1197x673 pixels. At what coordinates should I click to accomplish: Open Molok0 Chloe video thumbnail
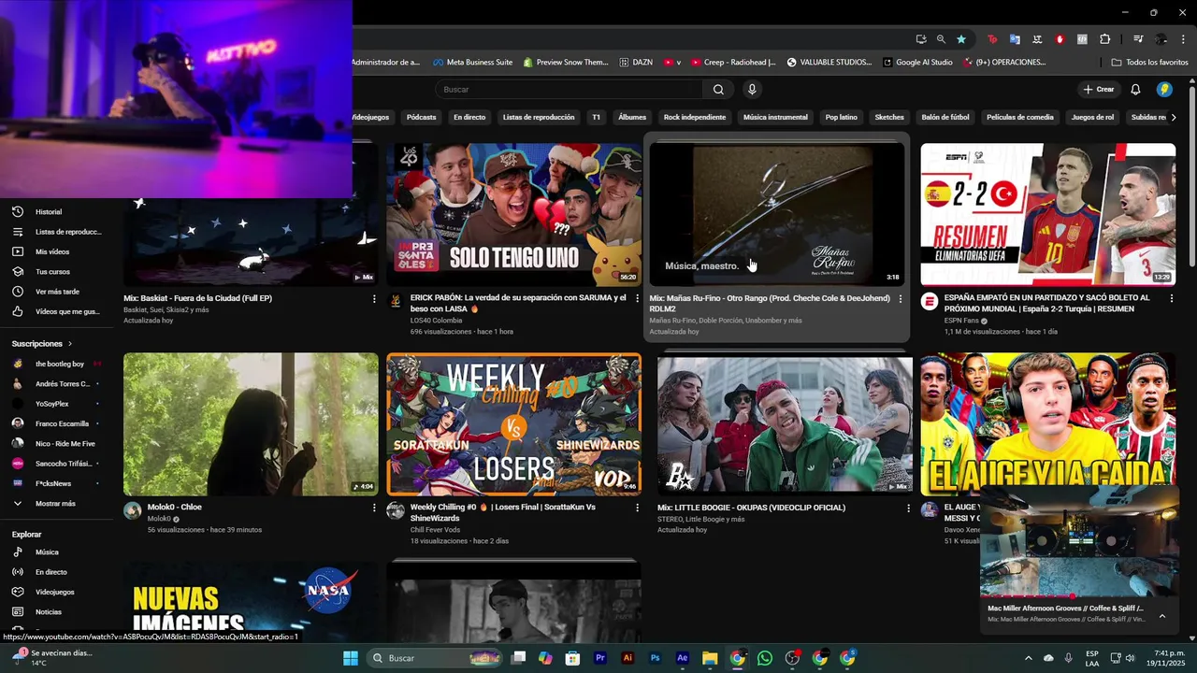click(x=251, y=424)
